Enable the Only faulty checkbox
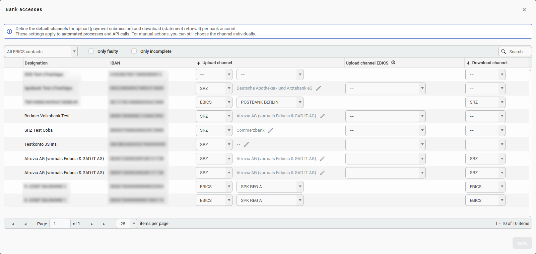Screen dimensions: 536x254 [91, 51]
